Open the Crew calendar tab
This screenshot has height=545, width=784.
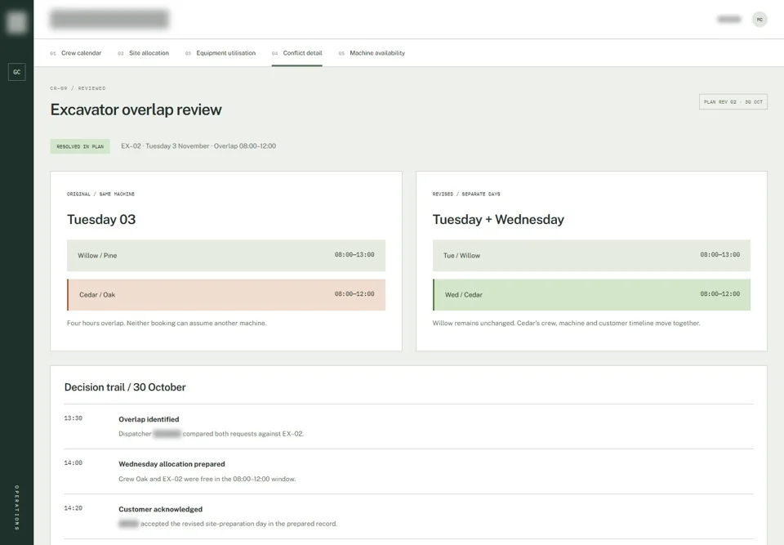click(x=75, y=53)
